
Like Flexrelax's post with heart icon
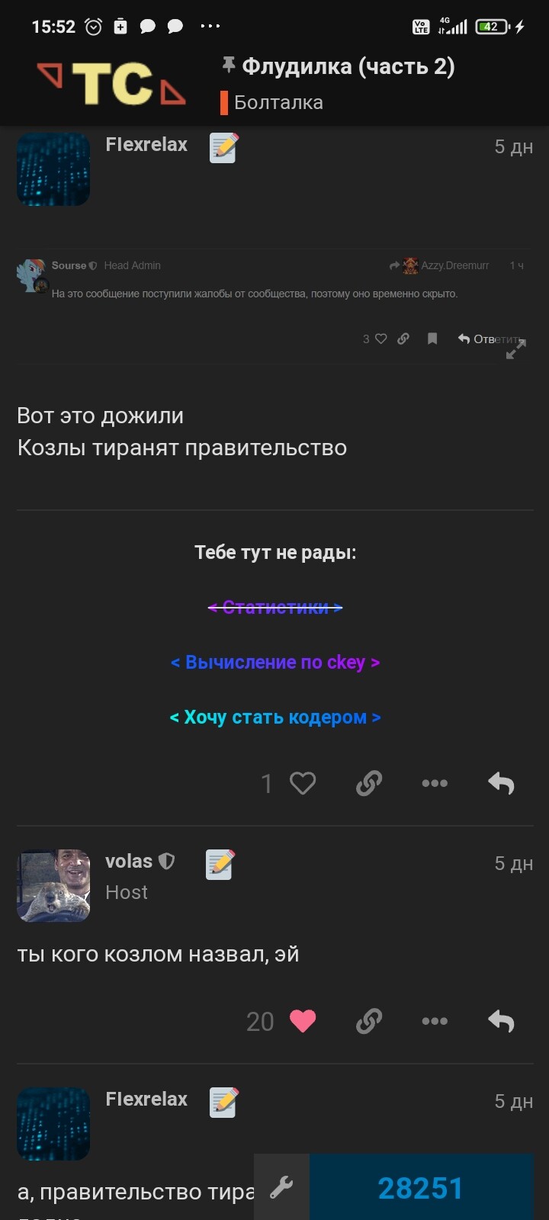pos(303,783)
